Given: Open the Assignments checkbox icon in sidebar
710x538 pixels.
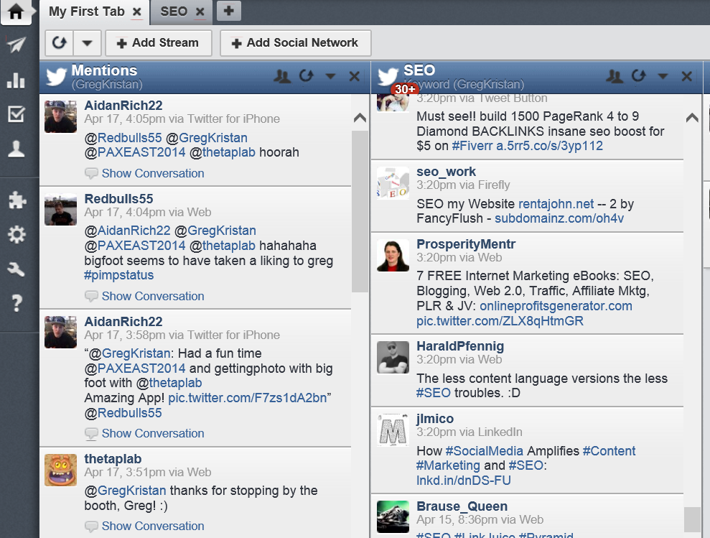Looking at the screenshot, I should click(17, 114).
